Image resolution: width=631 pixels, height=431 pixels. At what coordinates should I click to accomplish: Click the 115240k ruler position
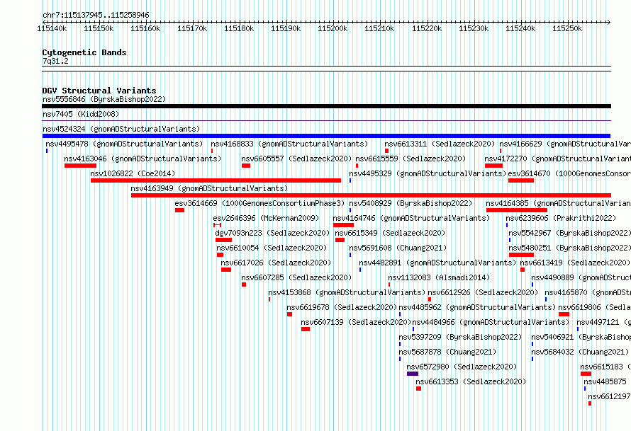coord(520,28)
